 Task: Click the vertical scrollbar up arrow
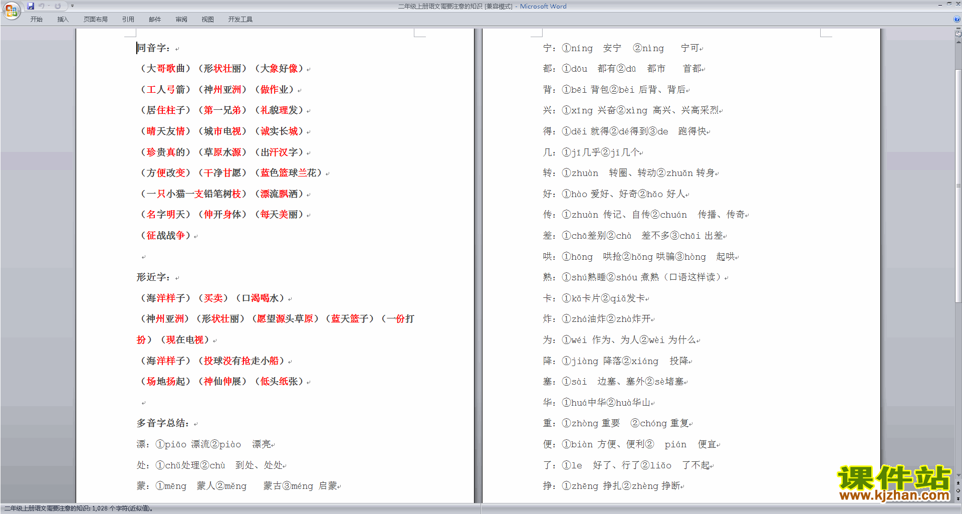tap(958, 42)
